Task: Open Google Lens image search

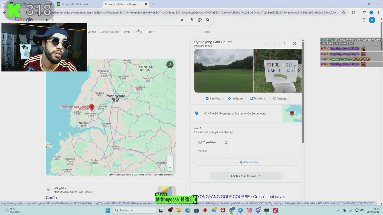Action: pos(200,20)
